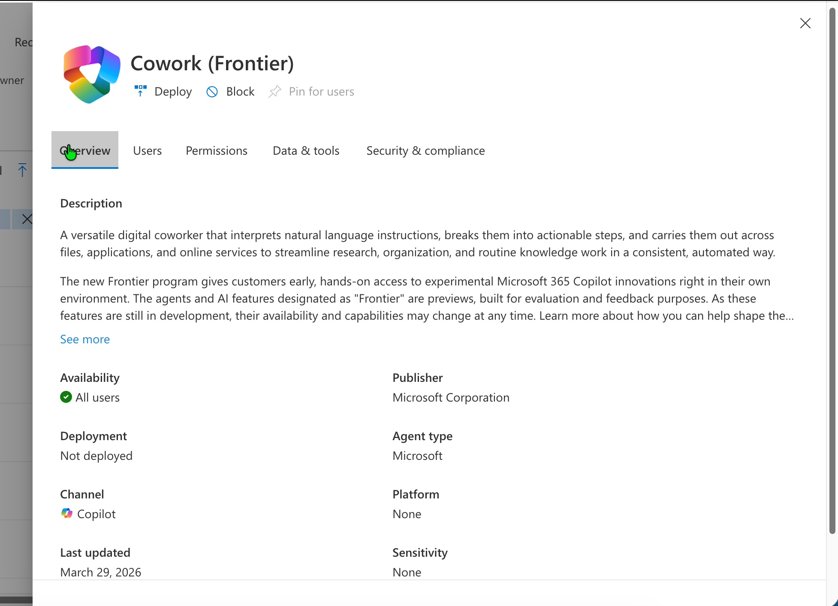
Task: Click the Pin for users pin icon
Action: tap(275, 91)
